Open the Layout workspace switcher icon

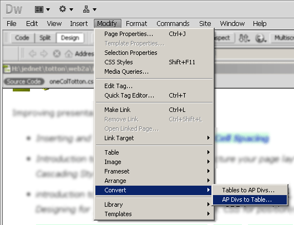point(39,9)
